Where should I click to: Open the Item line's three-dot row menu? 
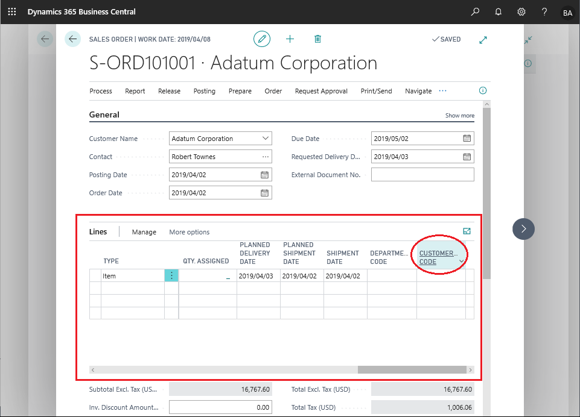coord(171,275)
